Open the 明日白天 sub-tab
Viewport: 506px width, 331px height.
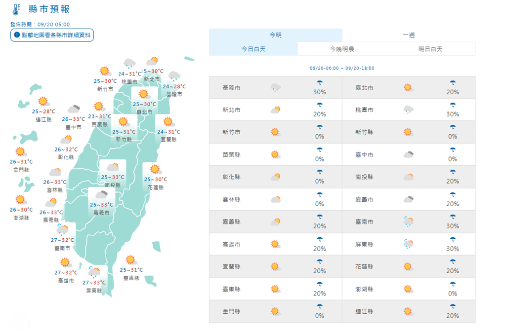pyautogui.click(x=430, y=49)
